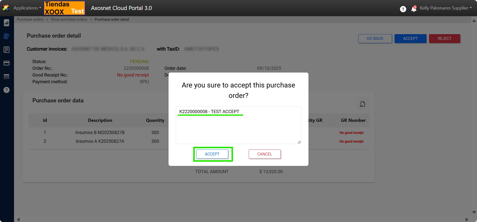Viewport: 477px width, 222px height.
Task: Click into the acceptance comment text area
Action: [238, 128]
